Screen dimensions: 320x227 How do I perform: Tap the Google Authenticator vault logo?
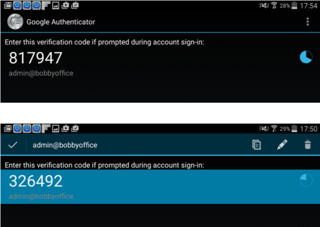[x=15, y=22]
